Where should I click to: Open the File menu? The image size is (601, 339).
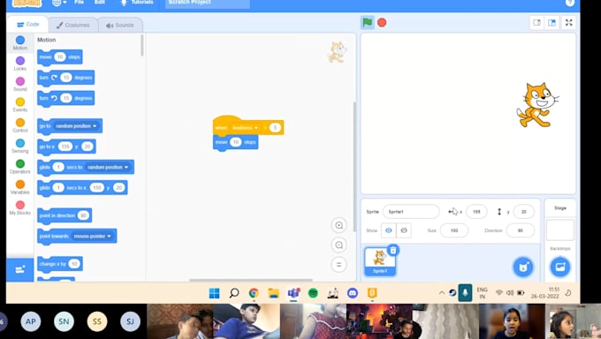pos(79,3)
